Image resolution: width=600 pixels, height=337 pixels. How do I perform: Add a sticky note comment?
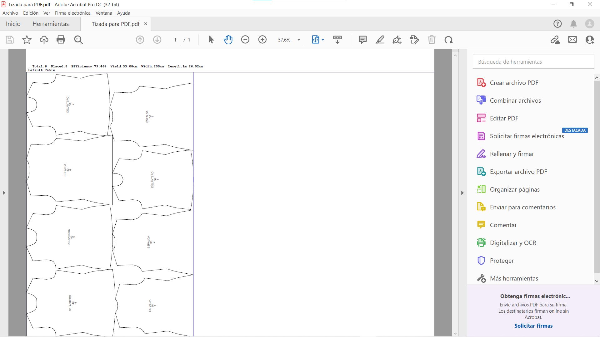point(363,40)
